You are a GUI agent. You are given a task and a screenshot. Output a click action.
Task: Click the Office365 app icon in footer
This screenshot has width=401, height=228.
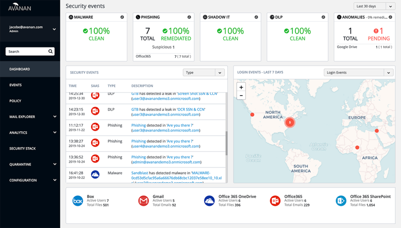[x=275, y=201]
